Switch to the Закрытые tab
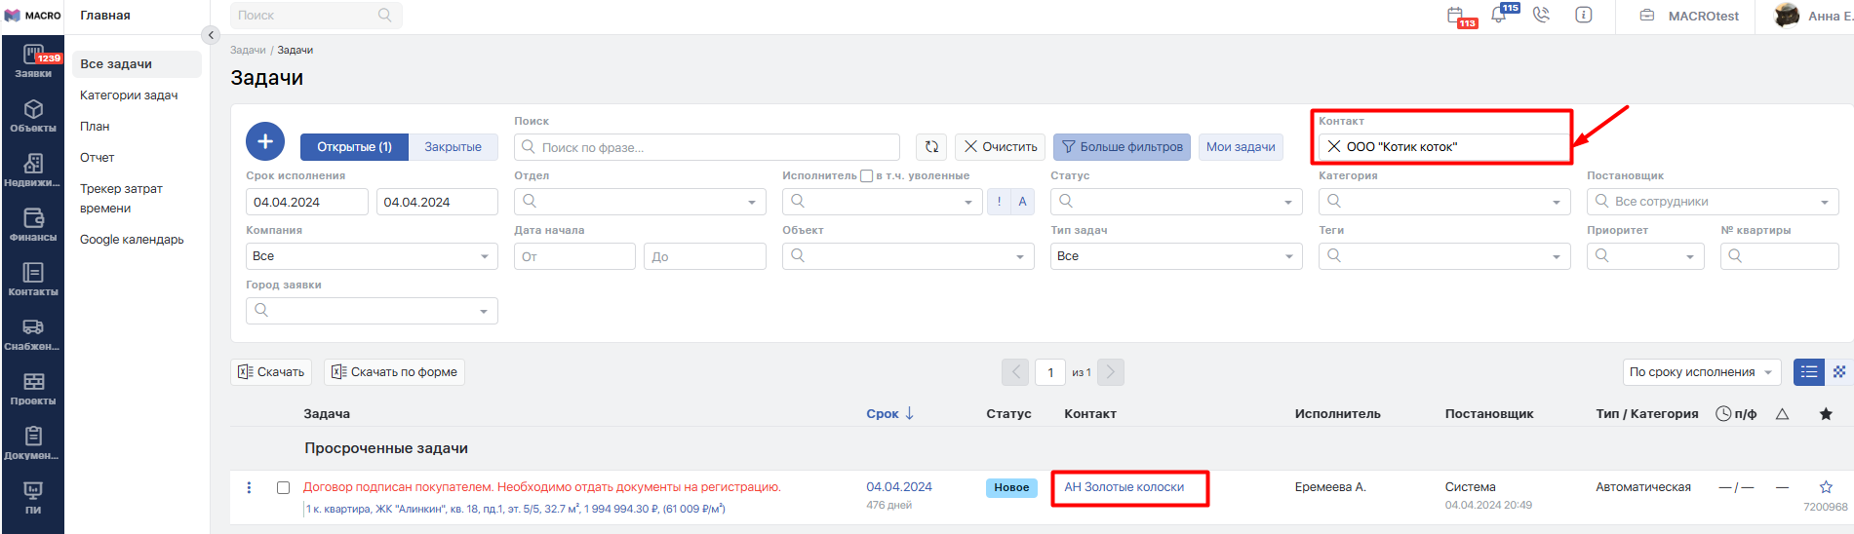 coord(453,147)
